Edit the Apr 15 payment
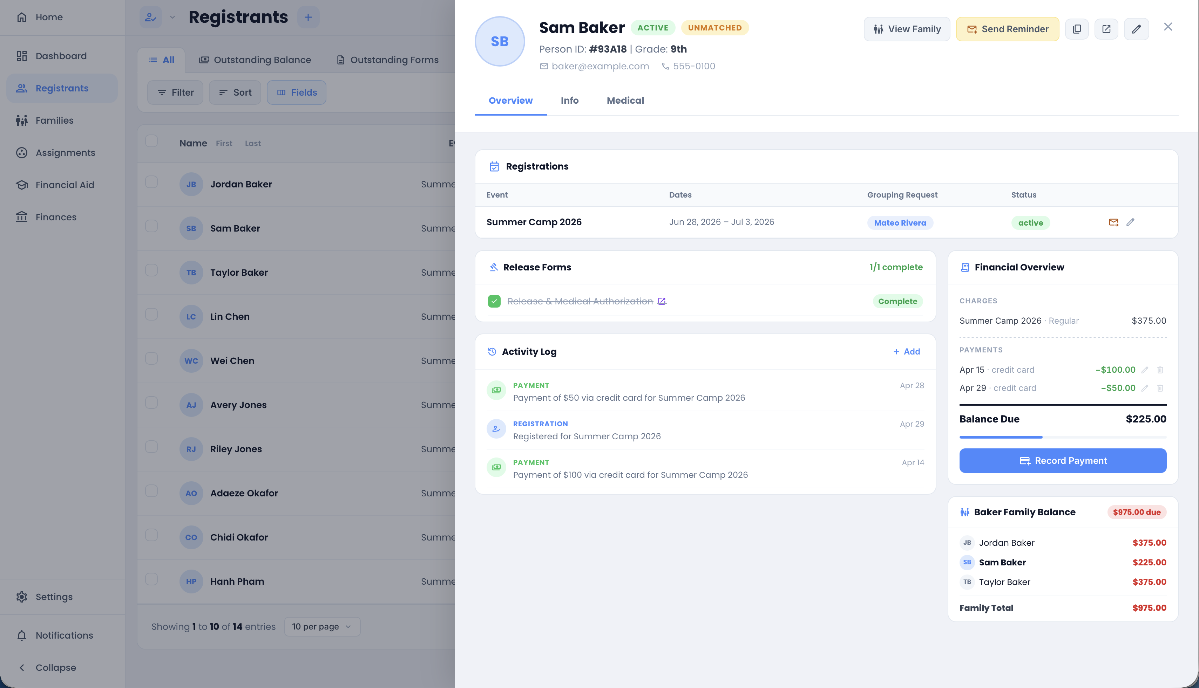This screenshot has height=688, width=1199. pyautogui.click(x=1145, y=370)
